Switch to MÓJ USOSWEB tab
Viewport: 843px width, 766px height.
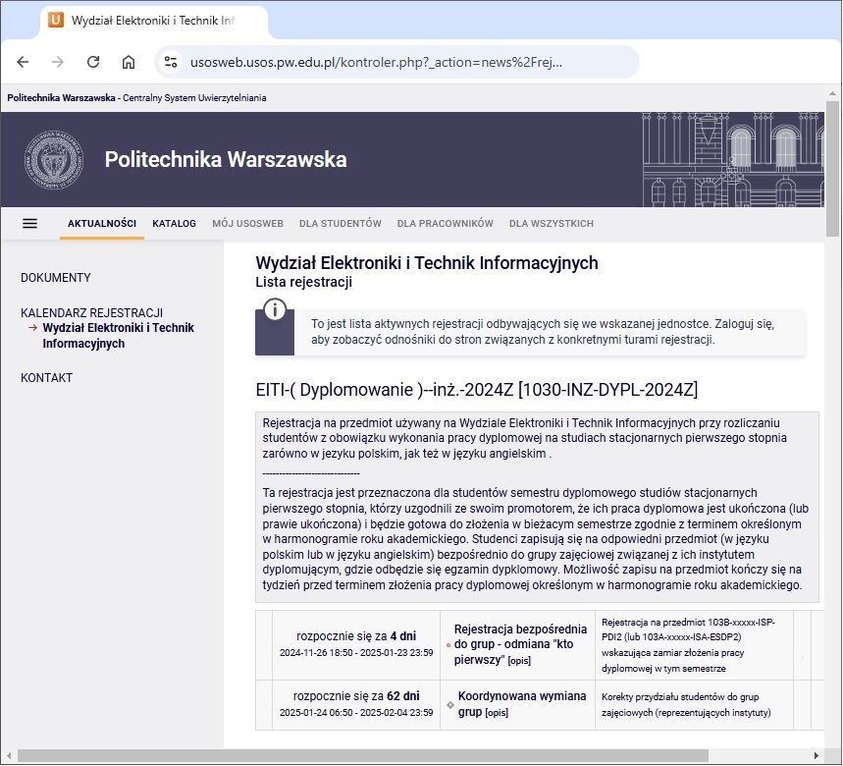pos(248,223)
